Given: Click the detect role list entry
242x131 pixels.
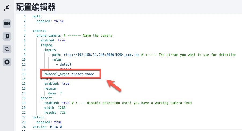Looking at the screenshot, I should pyautogui.click(x=65, y=64).
